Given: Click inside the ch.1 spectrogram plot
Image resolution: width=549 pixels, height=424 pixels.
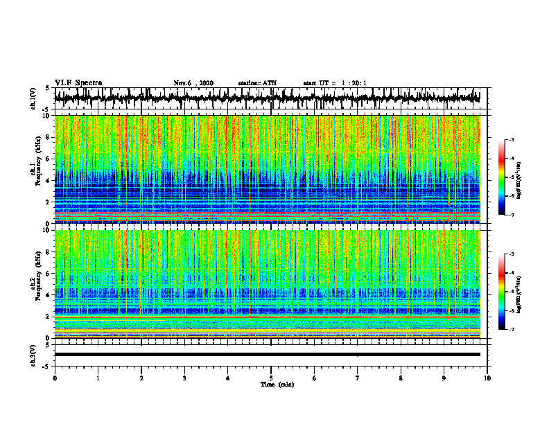Looking at the screenshot, I should [x=267, y=169].
